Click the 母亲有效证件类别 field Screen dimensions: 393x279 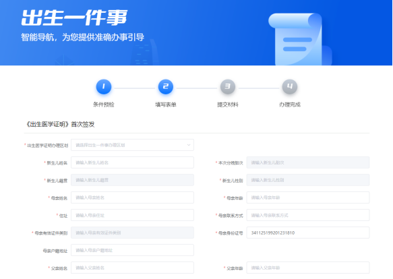click(x=132, y=232)
